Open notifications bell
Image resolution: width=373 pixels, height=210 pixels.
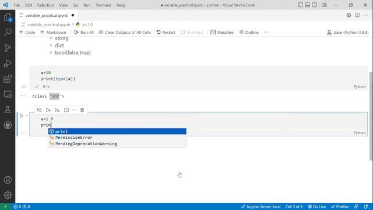point(366,206)
